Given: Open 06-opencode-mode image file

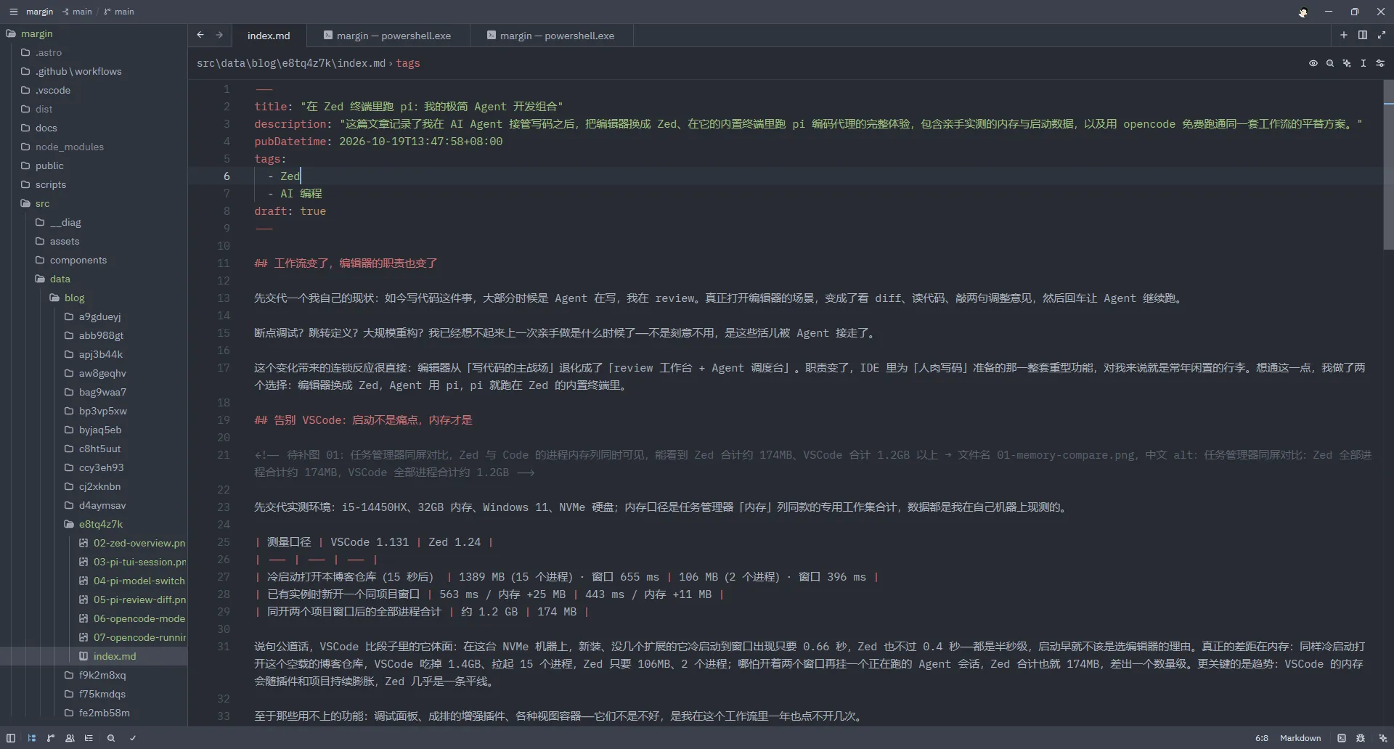Looking at the screenshot, I should [x=94, y=618].
